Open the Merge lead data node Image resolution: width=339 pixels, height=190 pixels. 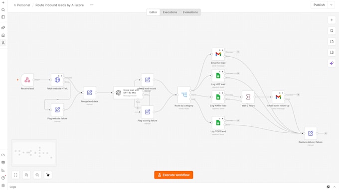click(x=90, y=93)
